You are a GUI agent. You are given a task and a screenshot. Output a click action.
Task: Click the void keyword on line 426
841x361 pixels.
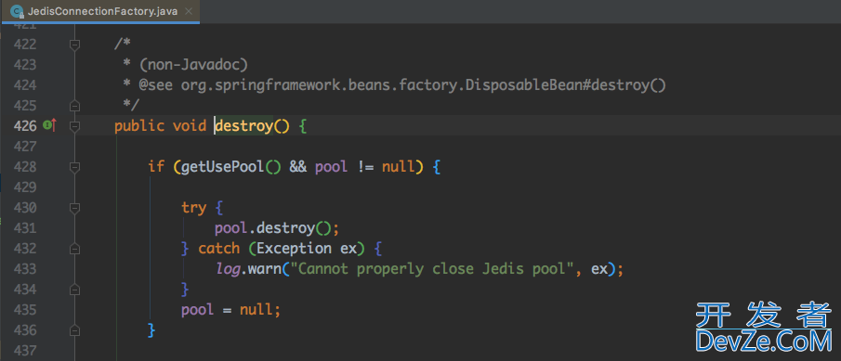(x=190, y=126)
